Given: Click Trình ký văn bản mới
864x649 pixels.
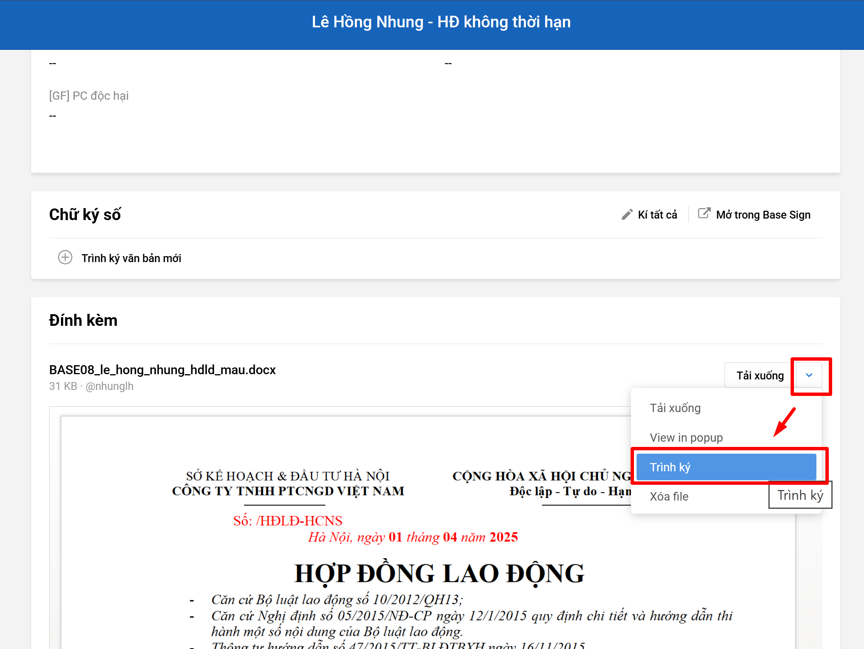Looking at the screenshot, I should pyautogui.click(x=131, y=258).
